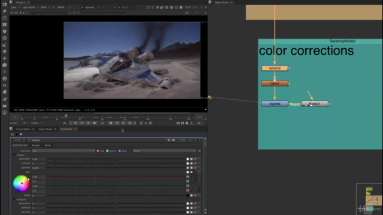Open the bottom plugin menu icon in left toolbar
The image size is (383, 215).
coord(4,112)
